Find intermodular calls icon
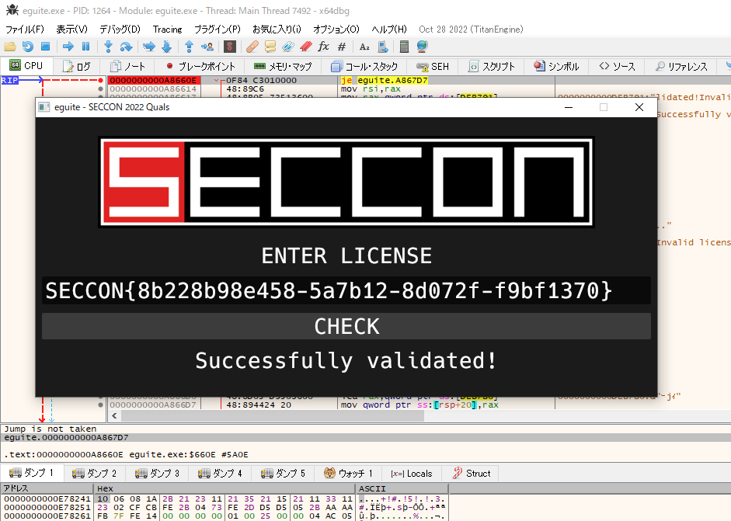Screen dimensions: 731x521 (x=382, y=47)
